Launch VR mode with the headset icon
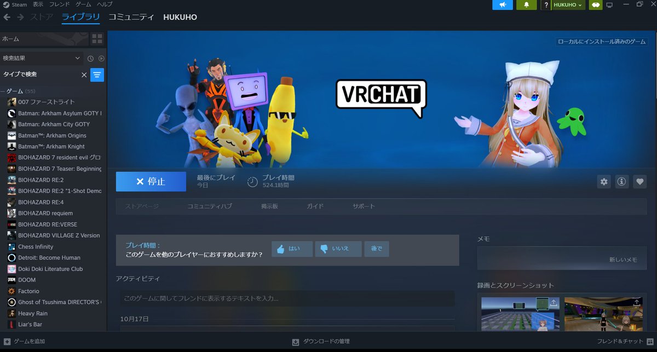The height and width of the screenshot is (352, 657). point(596,5)
